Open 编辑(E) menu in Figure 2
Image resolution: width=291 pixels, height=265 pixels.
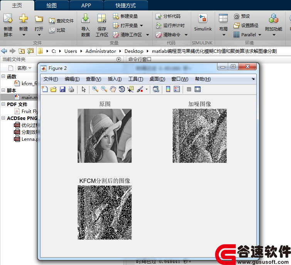(72, 79)
